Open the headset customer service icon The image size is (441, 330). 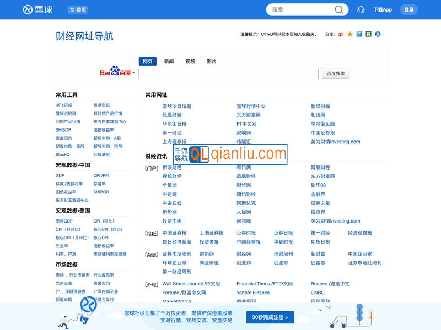361,9
